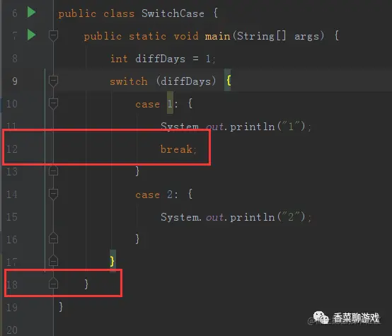Collapse the switch block fold marker
The width and height of the screenshot is (392, 336).
[x=53, y=81]
